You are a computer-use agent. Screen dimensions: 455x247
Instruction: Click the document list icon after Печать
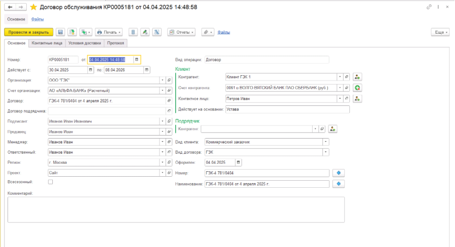coord(133,32)
